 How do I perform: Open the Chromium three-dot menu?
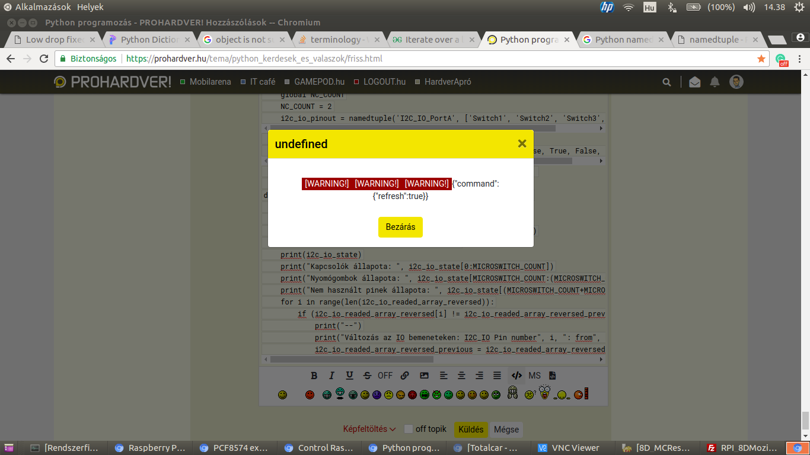click(799, 59)
